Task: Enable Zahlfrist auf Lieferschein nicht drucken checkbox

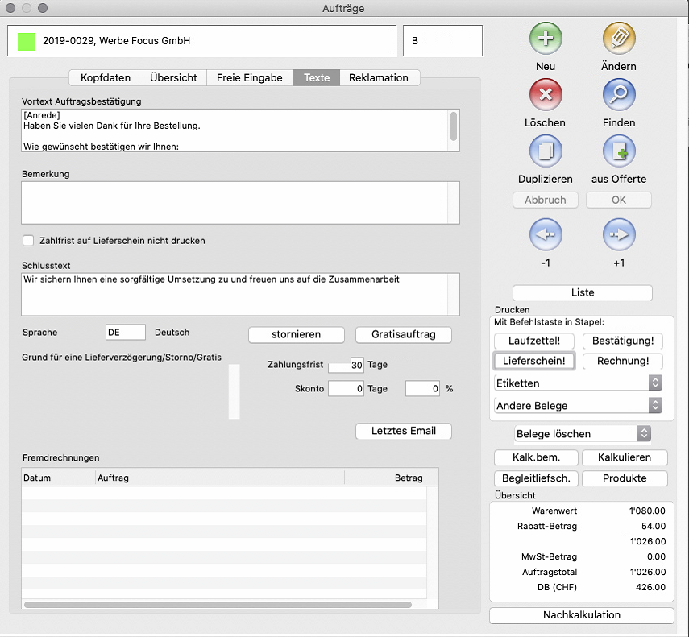Action: pyautogui.click(x=28, y=241)
